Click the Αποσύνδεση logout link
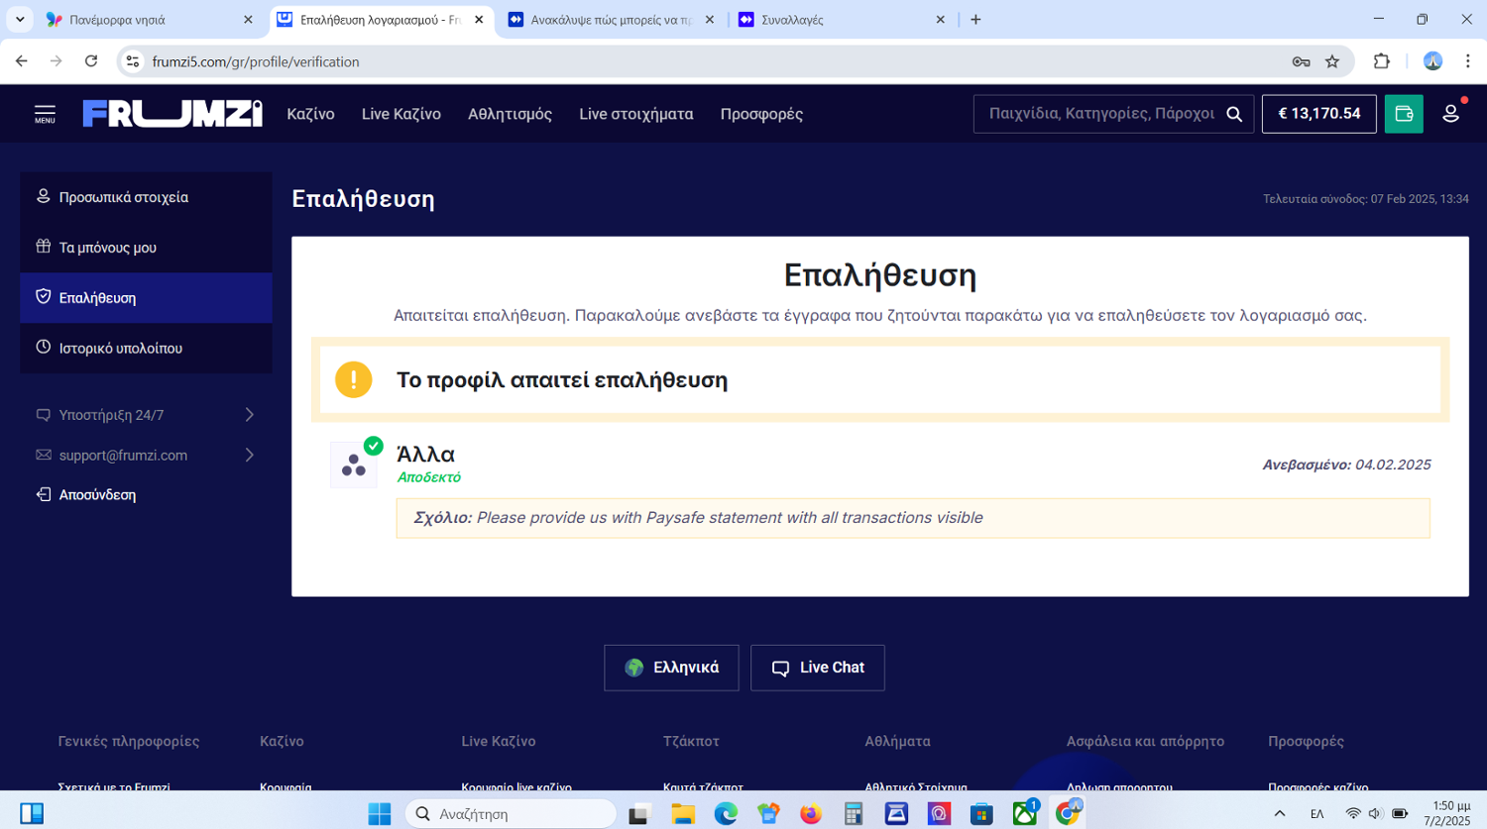The width and height of the screenshot is (1487, 829). pyautogui.click(x=97, y=495)
